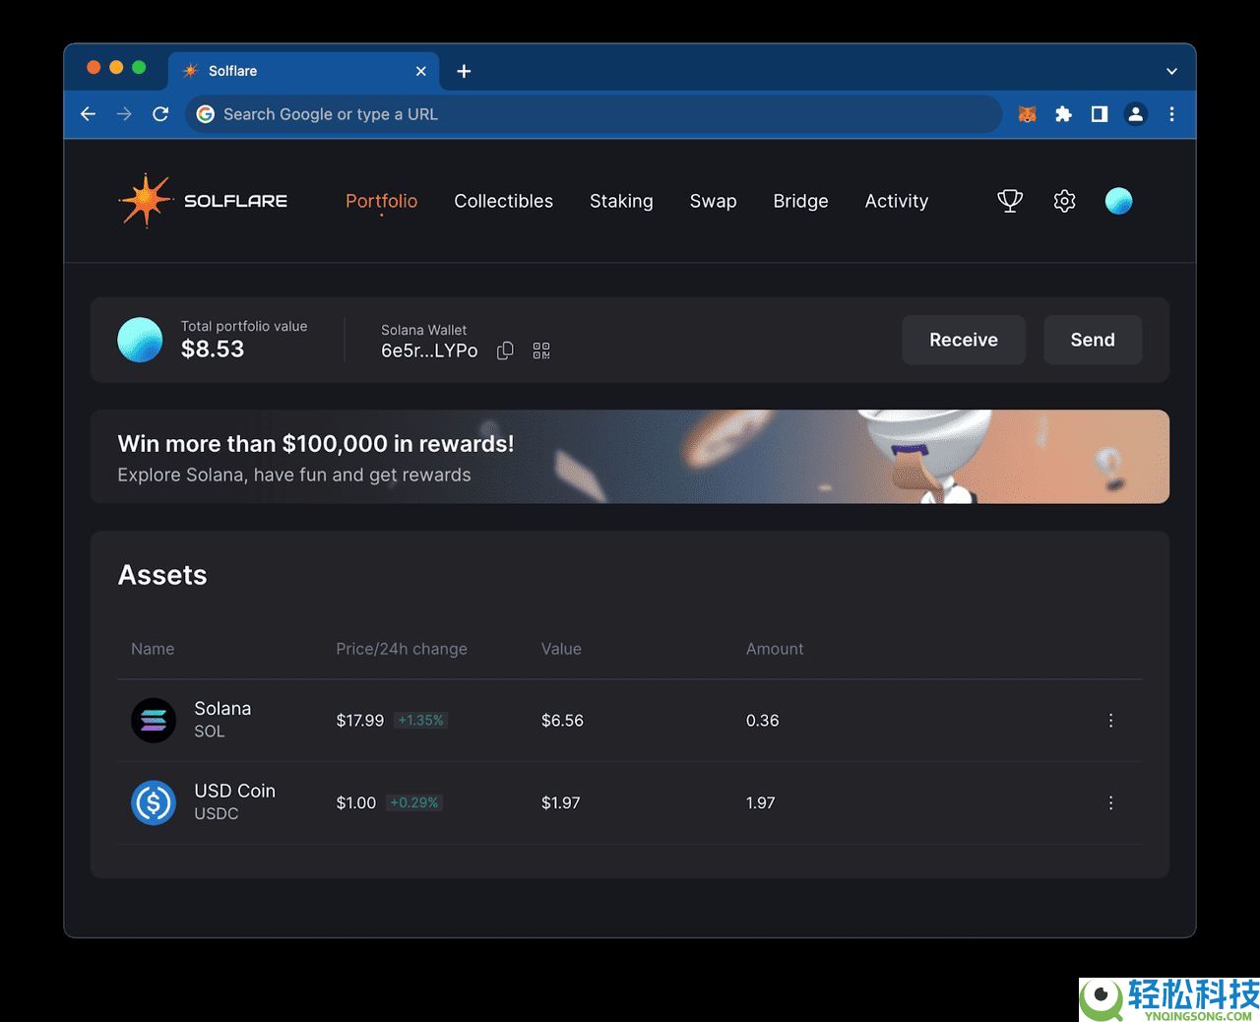Image resolution: width=1260 pixels, height=1022 pixels.
Task: Expand the tab search chevron
Action: point(1171,71)
